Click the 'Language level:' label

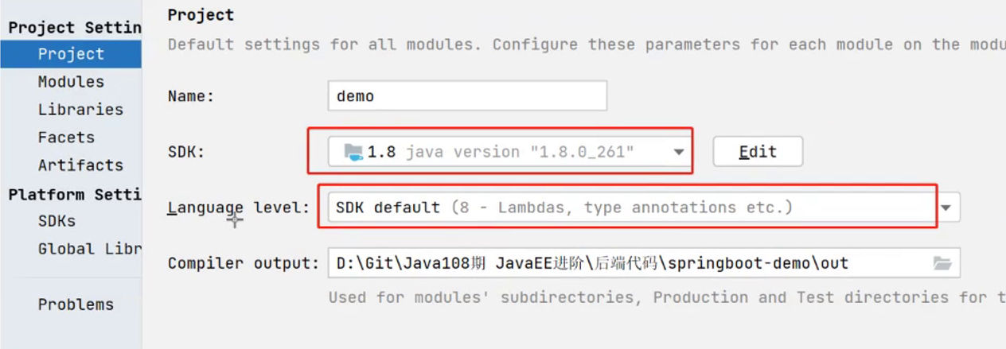pos(238,207)
